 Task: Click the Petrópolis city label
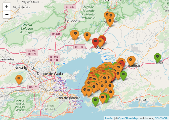click(x=72, y=20)
